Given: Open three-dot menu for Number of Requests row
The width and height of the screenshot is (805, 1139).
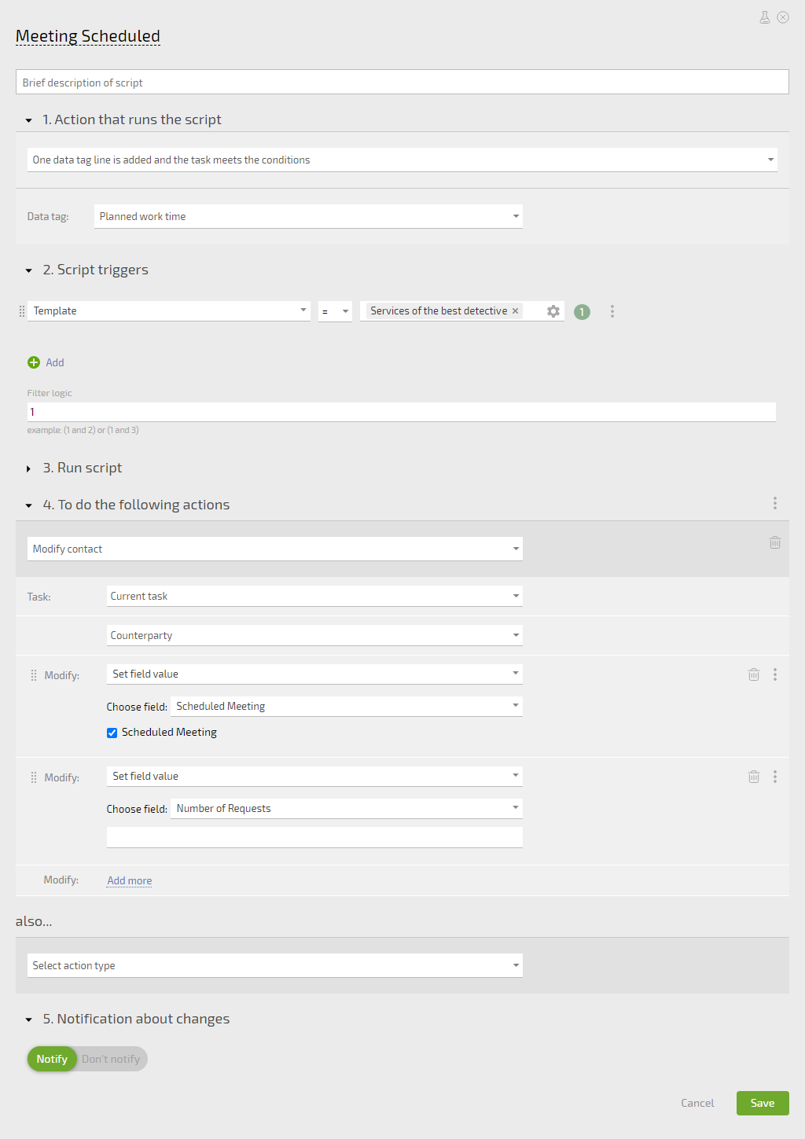Looking at the screenshot, I should click(775, 777).
